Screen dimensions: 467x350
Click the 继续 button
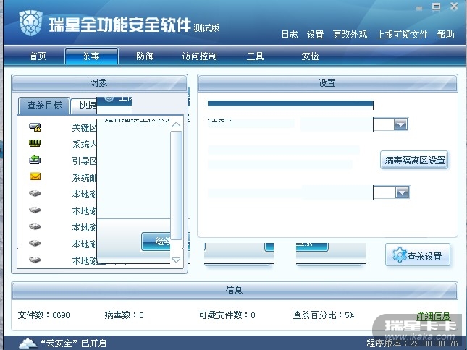(x=156, y=241)
